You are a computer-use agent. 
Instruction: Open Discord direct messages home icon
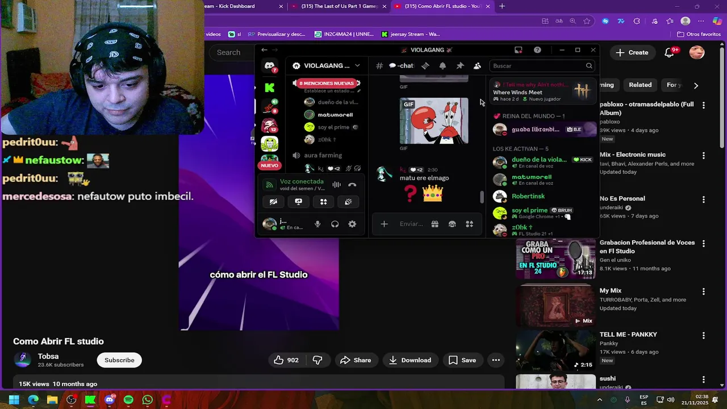(x=269, y=66)
